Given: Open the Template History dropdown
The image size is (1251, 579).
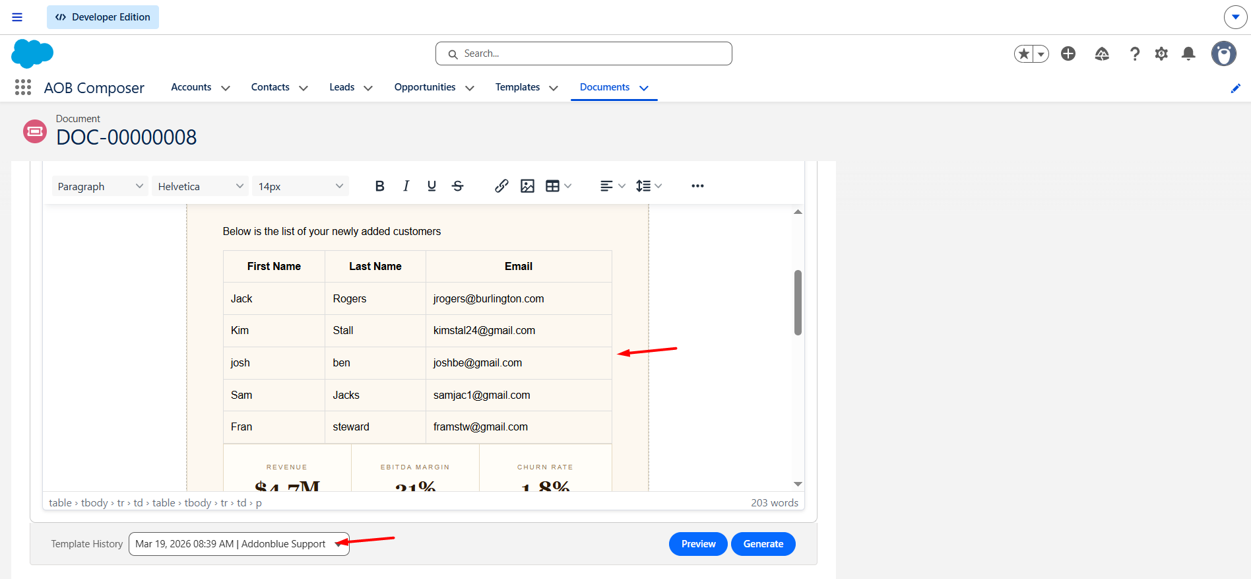Looking at the screenshot, I should click(239, 544).
